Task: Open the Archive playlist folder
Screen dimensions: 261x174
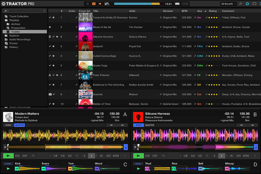Action: coord(15,24)
